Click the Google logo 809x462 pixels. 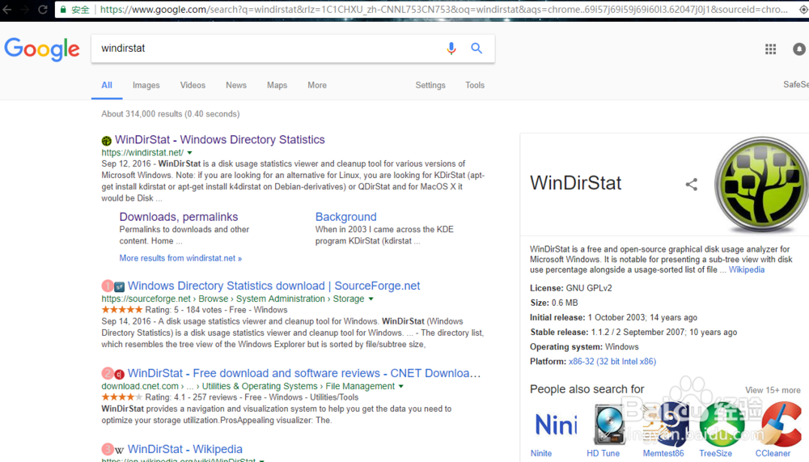(x=42, y=49)
